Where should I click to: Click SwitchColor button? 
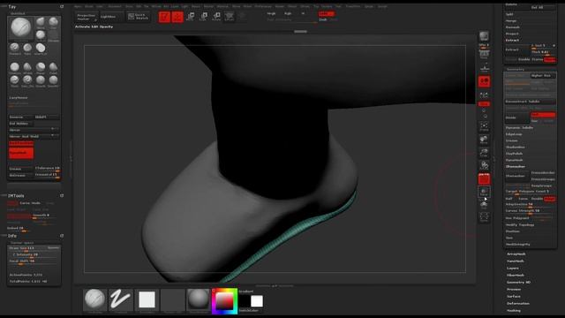pos(249,310)
